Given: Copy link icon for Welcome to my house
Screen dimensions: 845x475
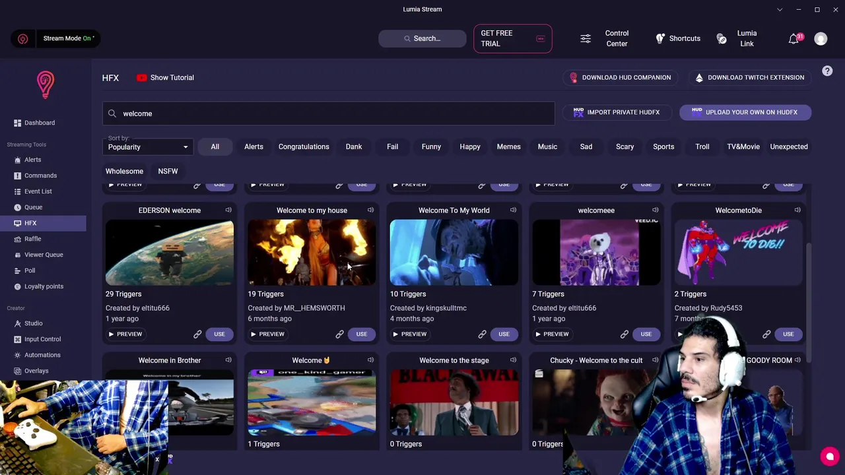Looking at the screenshot, I should [339, 334].
